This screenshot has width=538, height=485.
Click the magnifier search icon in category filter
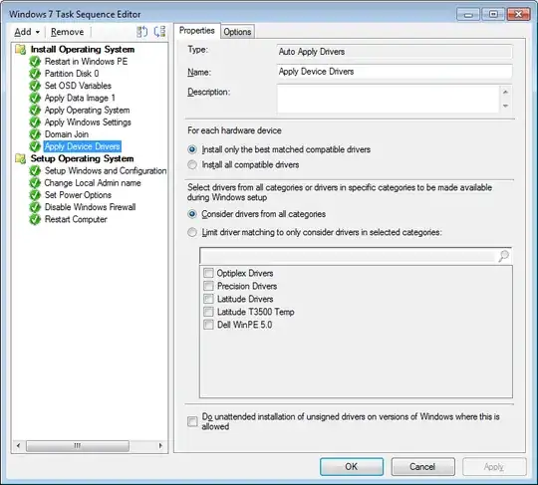pos(504,256)
